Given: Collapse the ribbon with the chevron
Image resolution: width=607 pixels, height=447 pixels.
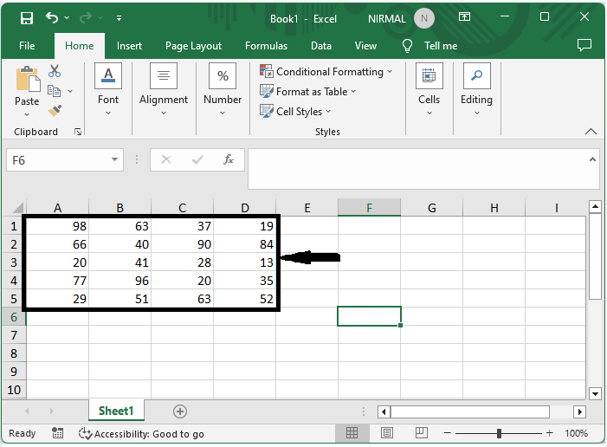Looking at the screenshot, I should click(591, 132).
